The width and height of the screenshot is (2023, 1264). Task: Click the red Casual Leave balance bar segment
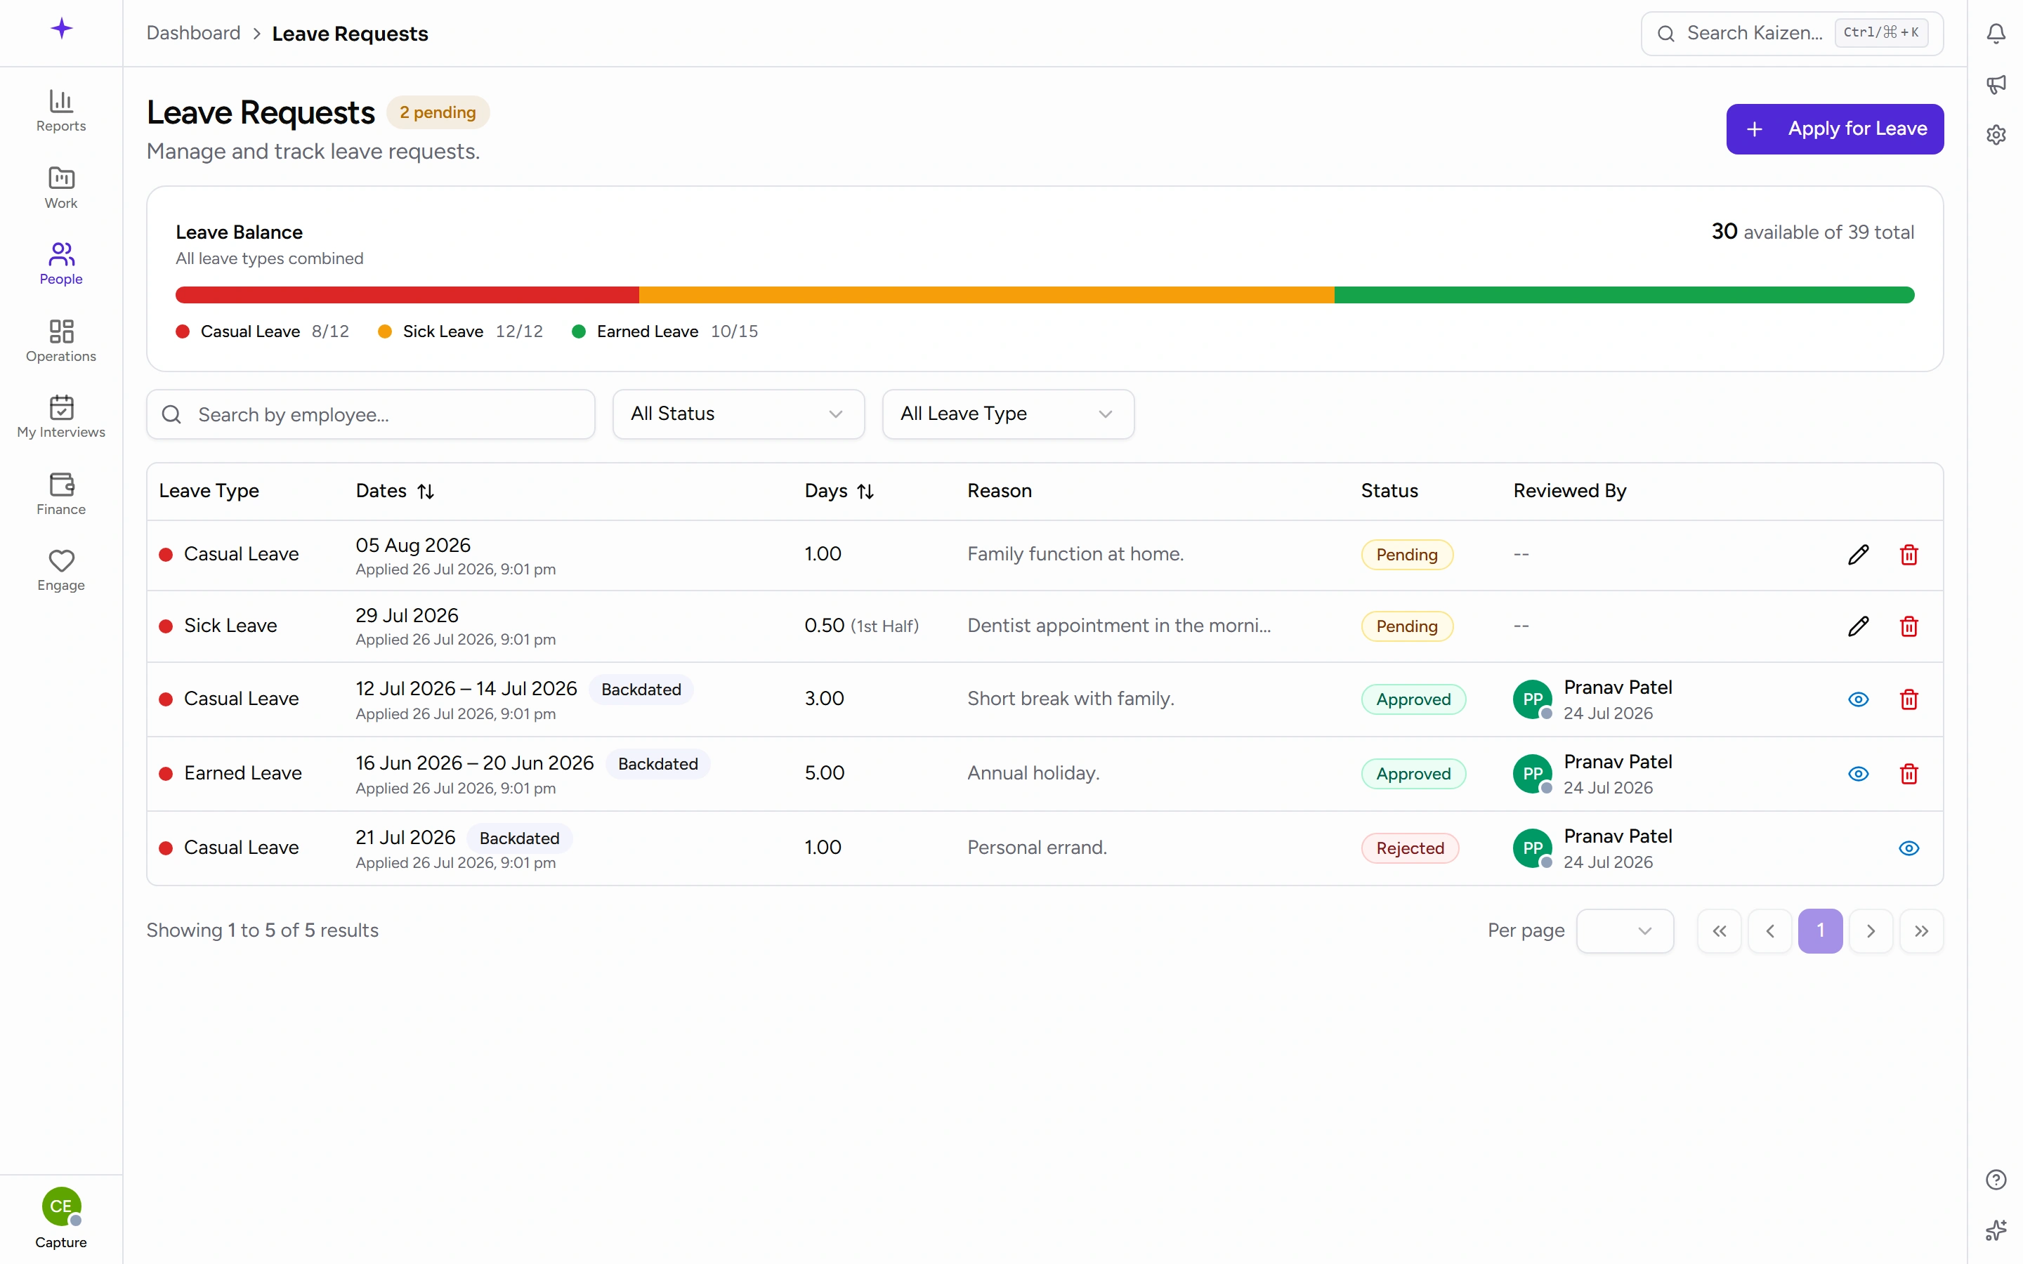point(407,294)
